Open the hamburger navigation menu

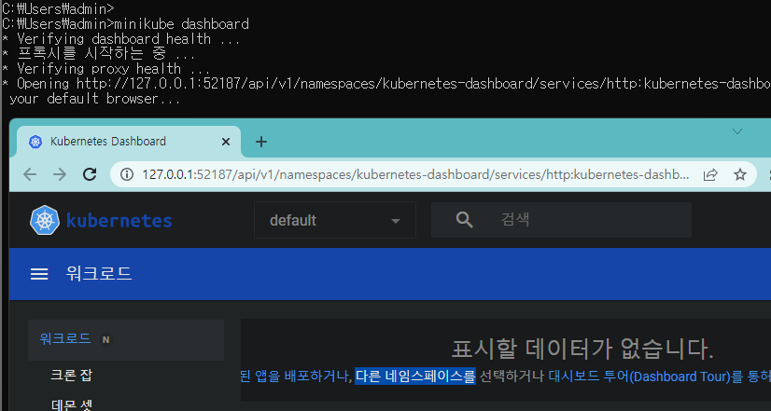39,274
